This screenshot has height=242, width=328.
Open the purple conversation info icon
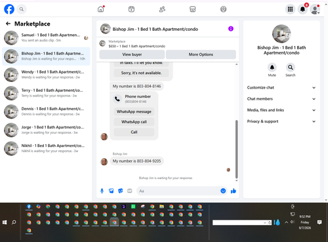(231, 29)
